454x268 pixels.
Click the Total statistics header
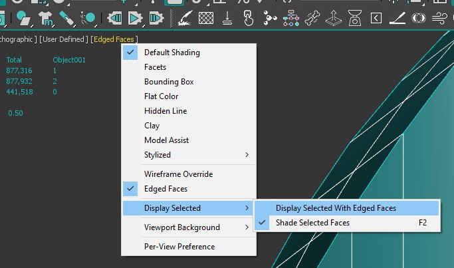pos(14,60)
